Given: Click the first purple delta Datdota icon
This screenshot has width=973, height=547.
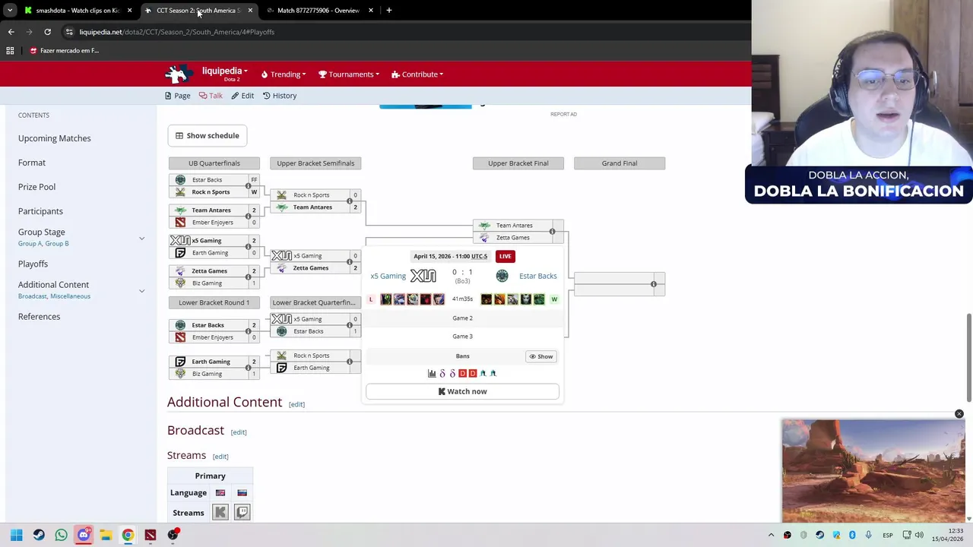Looking at the screenshot, I should point(442,373).
